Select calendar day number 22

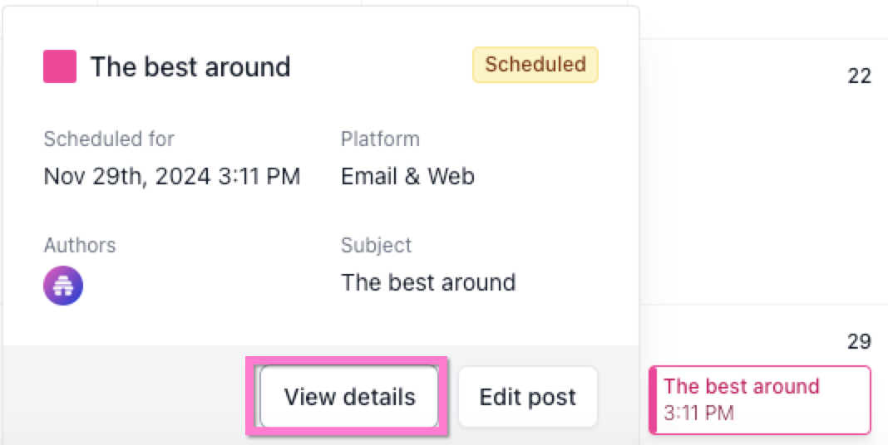(859, 76)
